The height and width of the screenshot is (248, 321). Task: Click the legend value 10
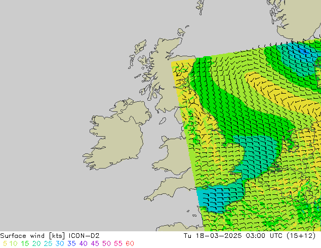coord(13,243)
